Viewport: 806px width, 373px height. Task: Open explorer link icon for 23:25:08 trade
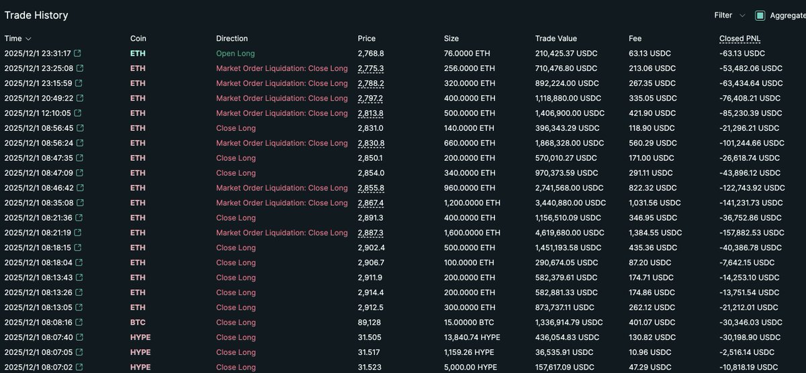tap(79, 68)
